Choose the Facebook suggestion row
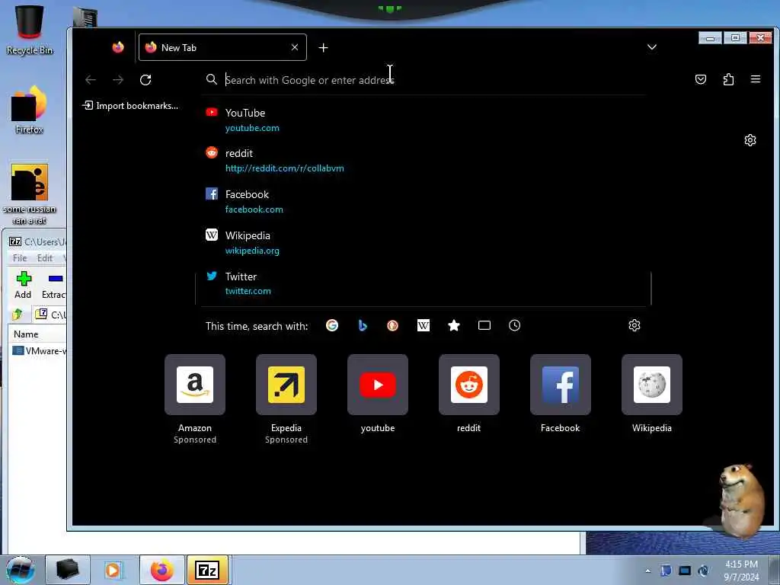The image size is (780, 585). point(423,201)
